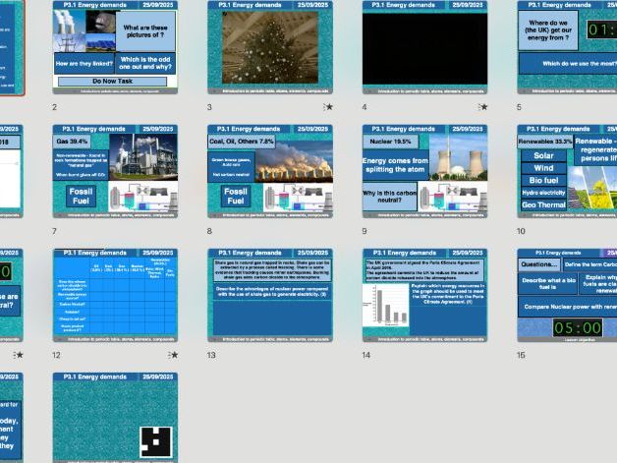Select the red-outlined first slide thumbnail

click(12, 47)
